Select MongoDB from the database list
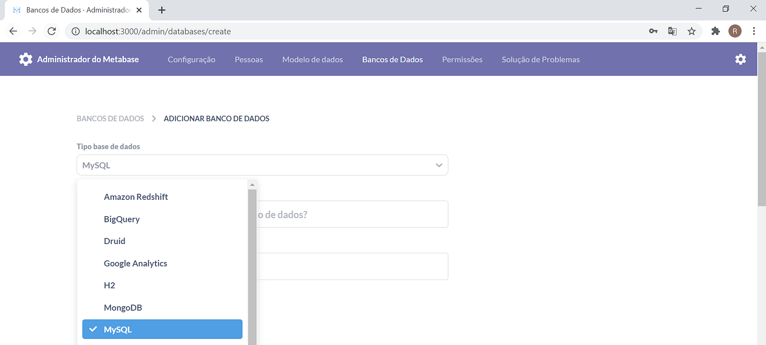 click(x=123, y=307)
